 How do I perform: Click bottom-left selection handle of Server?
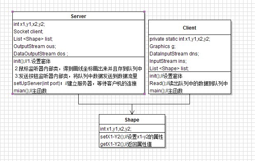(x=13, y=94)
